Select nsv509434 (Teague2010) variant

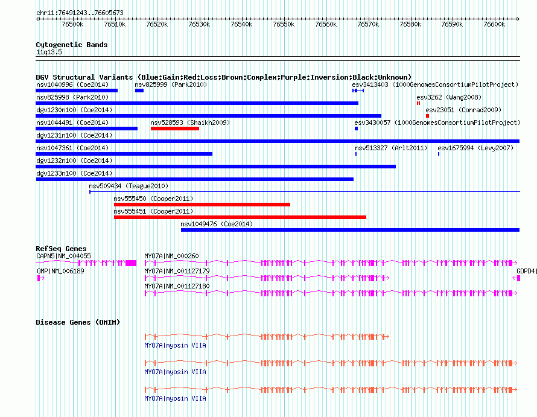click(305, 191)
